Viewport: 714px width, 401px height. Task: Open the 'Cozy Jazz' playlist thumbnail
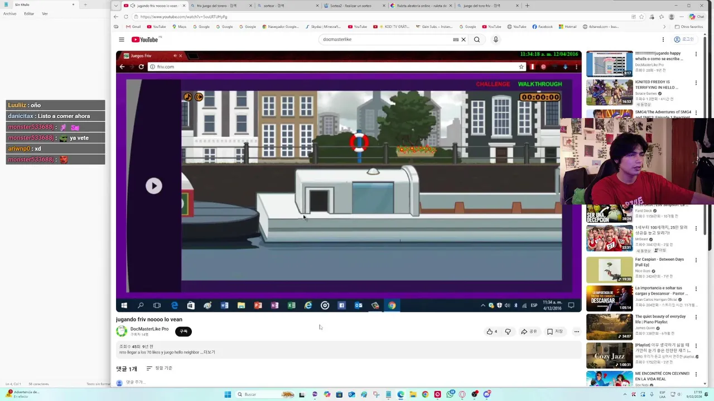pos(609,355)
